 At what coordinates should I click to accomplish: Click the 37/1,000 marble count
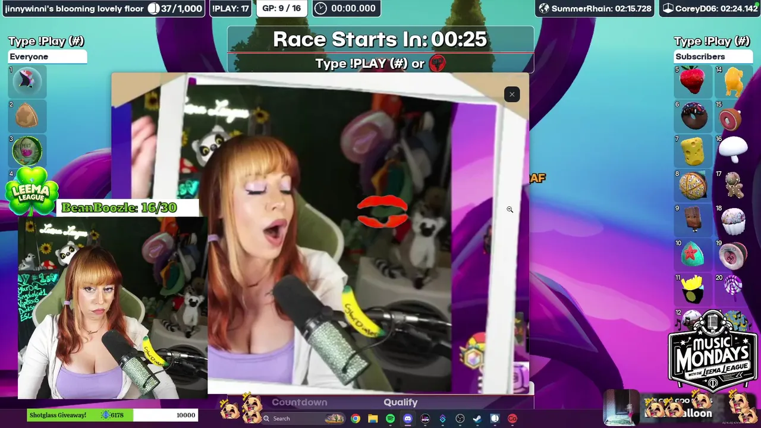[x=175, y=8]
